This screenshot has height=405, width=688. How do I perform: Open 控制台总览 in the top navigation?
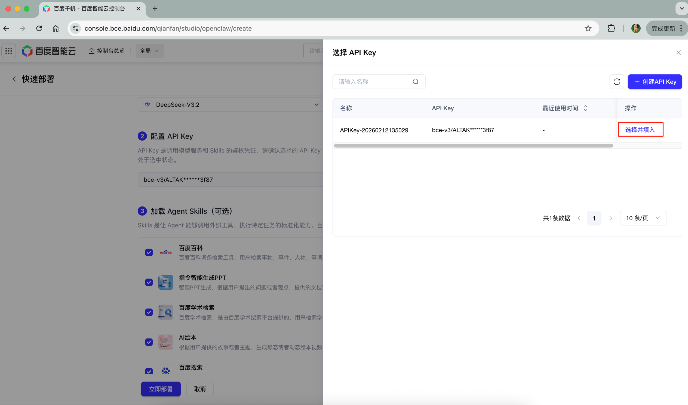[x=106, y=51]
